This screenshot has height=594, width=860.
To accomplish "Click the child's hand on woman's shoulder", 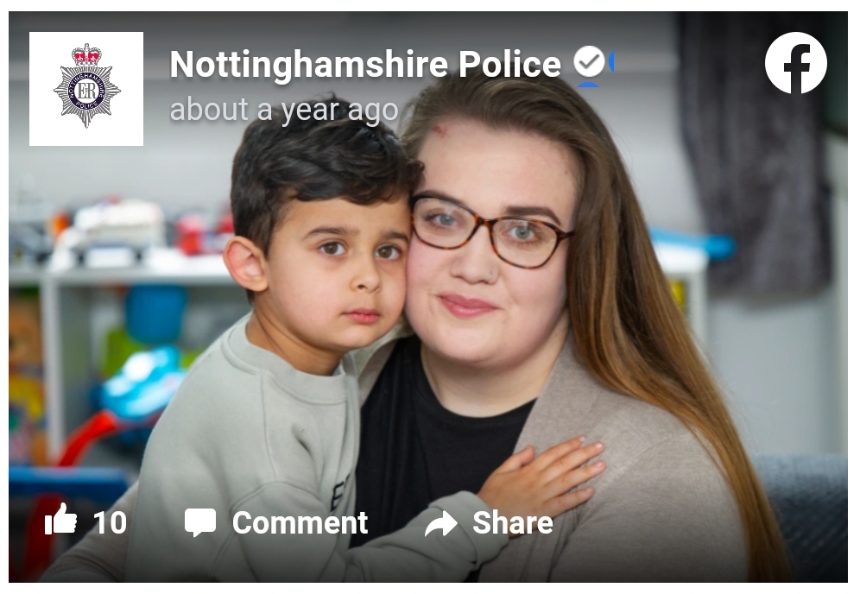I will point(541,471).
